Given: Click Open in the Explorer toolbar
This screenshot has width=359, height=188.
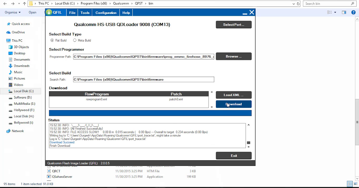Looking at the screenshot, I should 33,12.
